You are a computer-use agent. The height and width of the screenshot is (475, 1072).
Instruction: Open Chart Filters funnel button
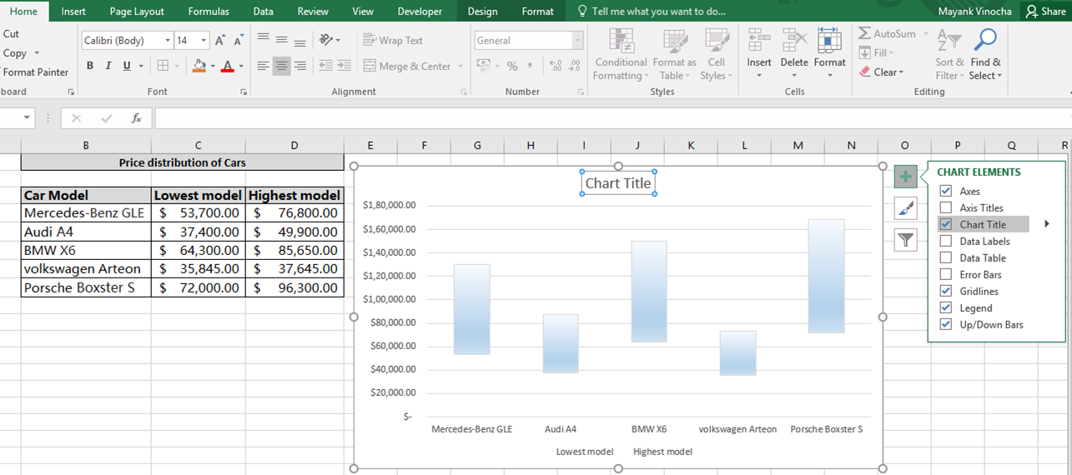click(905, 240)
